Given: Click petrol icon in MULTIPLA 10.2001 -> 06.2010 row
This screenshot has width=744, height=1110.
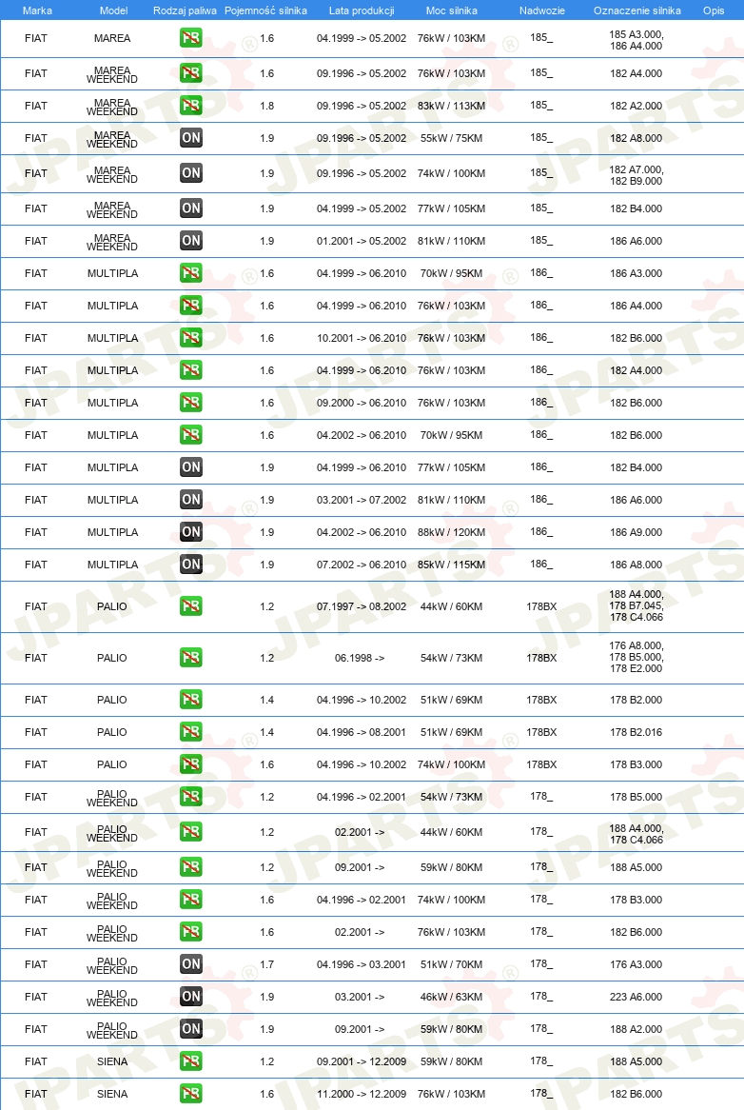Looking at the screenshot, I should [x=191, y=338].
